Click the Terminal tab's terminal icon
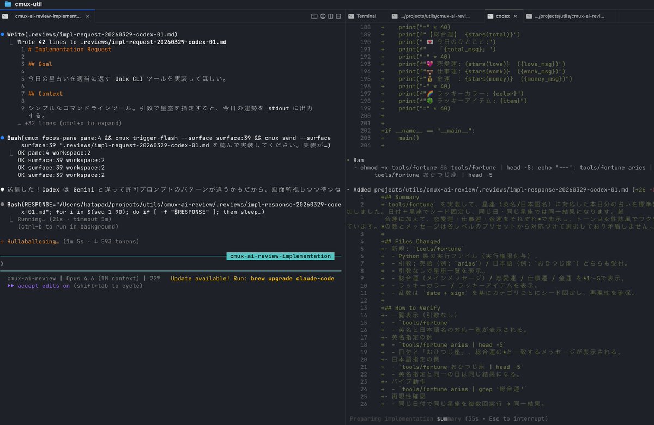Viewport: 654px width, 425px height. tap(352, 16)
